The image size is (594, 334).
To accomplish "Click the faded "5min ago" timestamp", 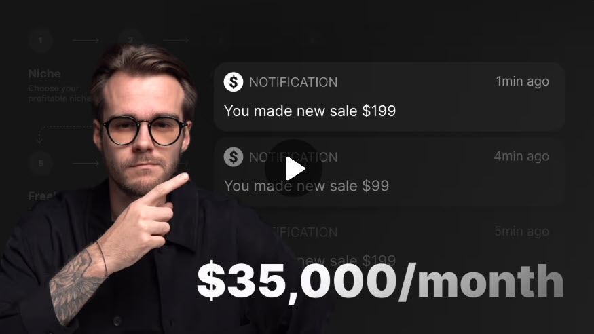I will pos(521,231).
